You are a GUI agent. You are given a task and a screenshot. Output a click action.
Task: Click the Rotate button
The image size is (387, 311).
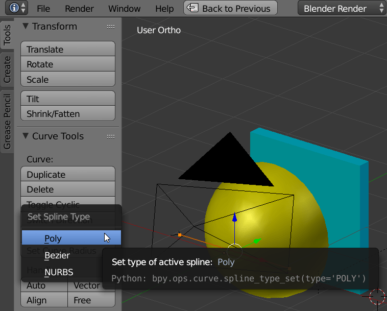pos(68,64)
